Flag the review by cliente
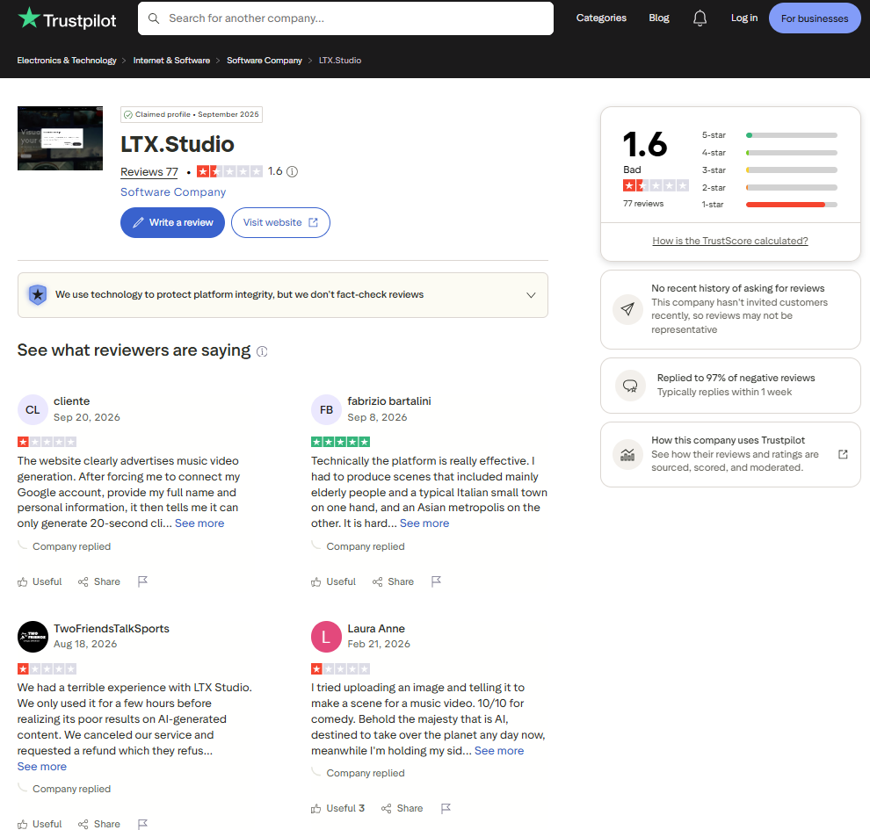This screenshot has height=830, width=870. coord(142,581)
